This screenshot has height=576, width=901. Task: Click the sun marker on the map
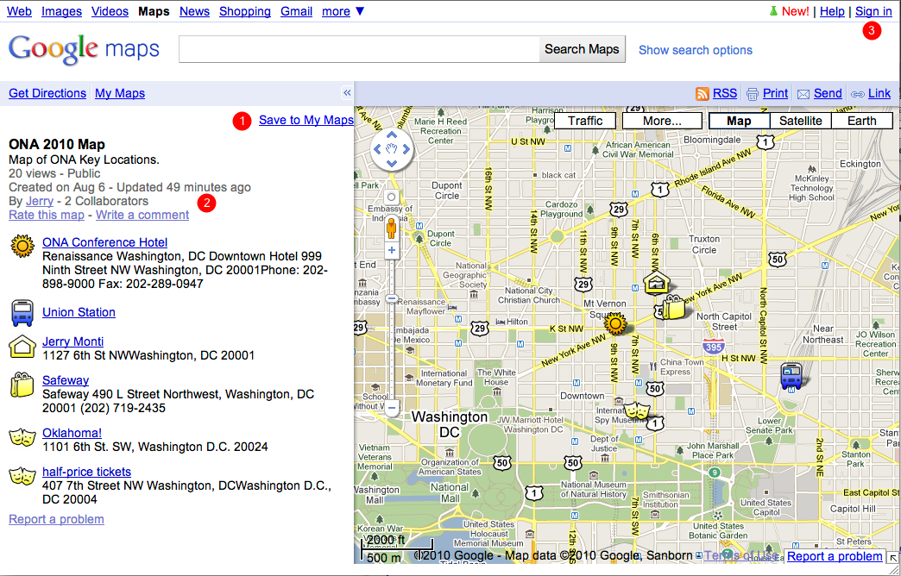615,324
